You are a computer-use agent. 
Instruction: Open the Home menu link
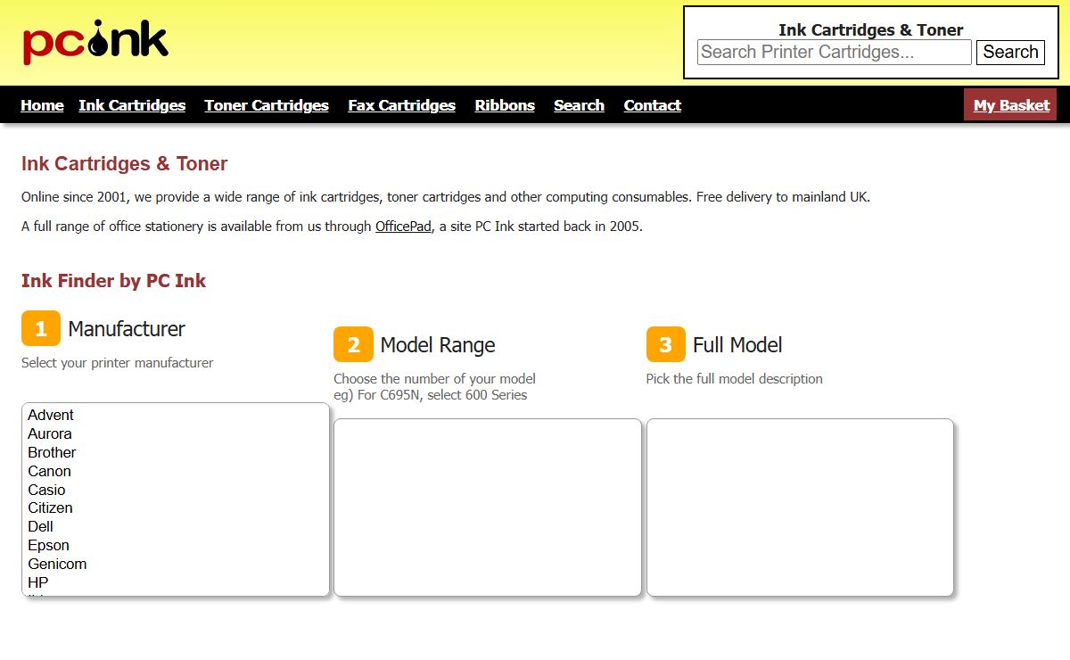coord(42,105)
